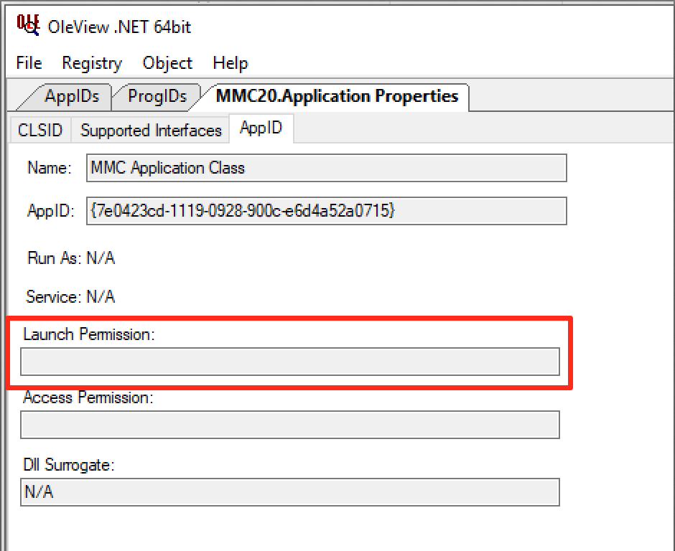Select the AppID sub-tab beside Supported Interfaces
Viewport: 675px width, 551px height.
point(261,128)
